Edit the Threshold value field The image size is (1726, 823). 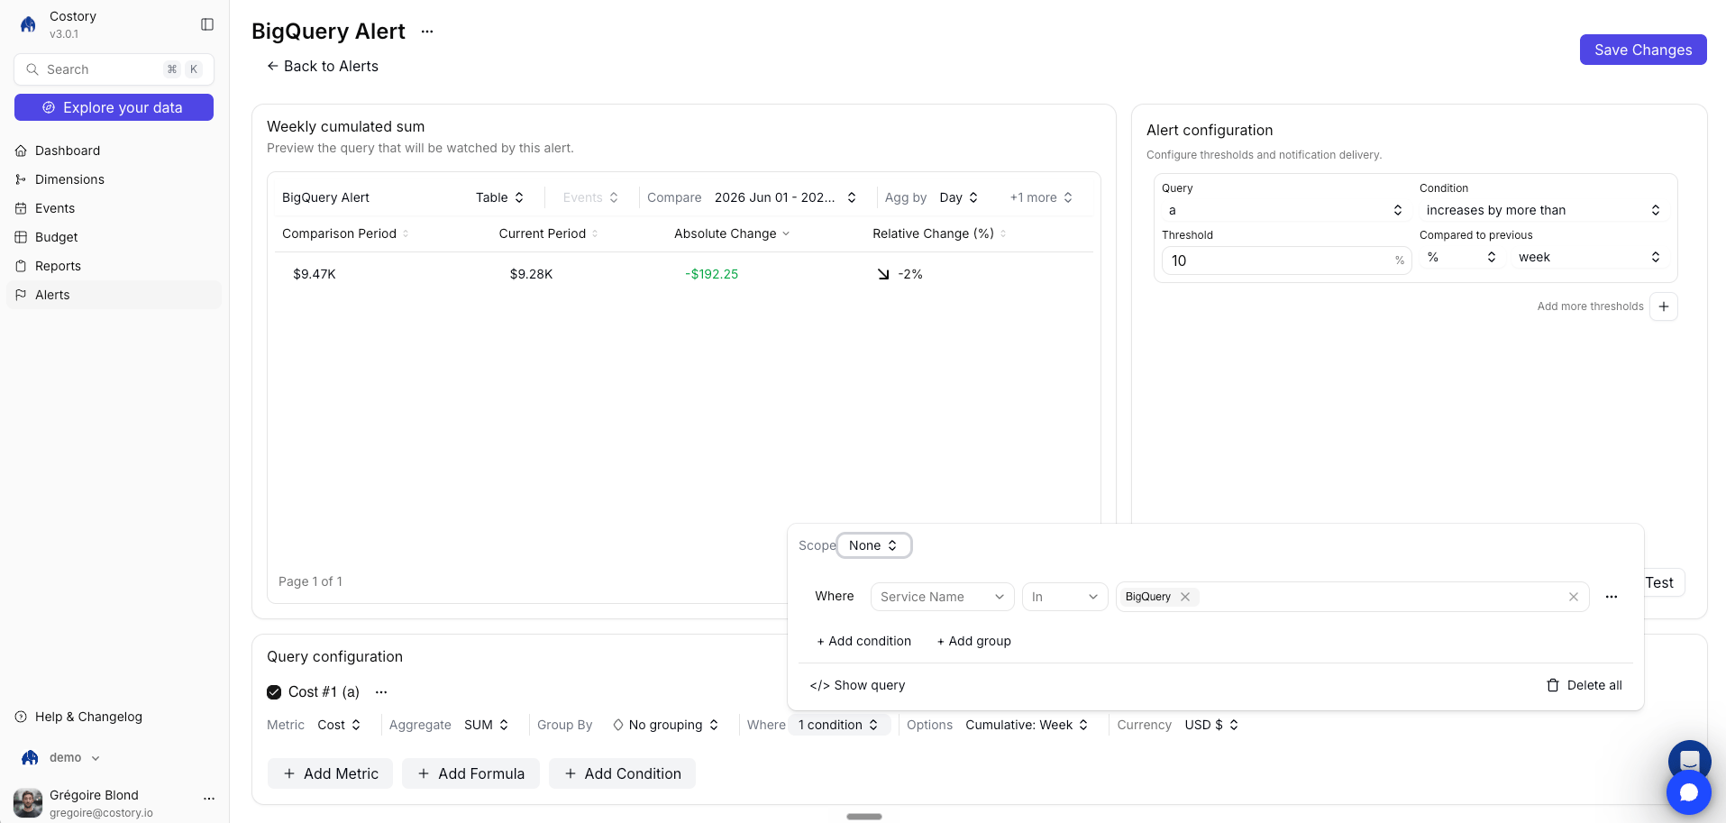click(1286, 261)
